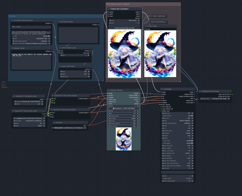The height and width of the screenshot is (196, 242).
Task: Expand the collapsed Saves FaceDetailer node
Action: 150,22
